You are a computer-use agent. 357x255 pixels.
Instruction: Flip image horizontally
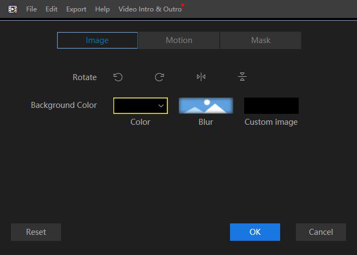pos(201,77)
